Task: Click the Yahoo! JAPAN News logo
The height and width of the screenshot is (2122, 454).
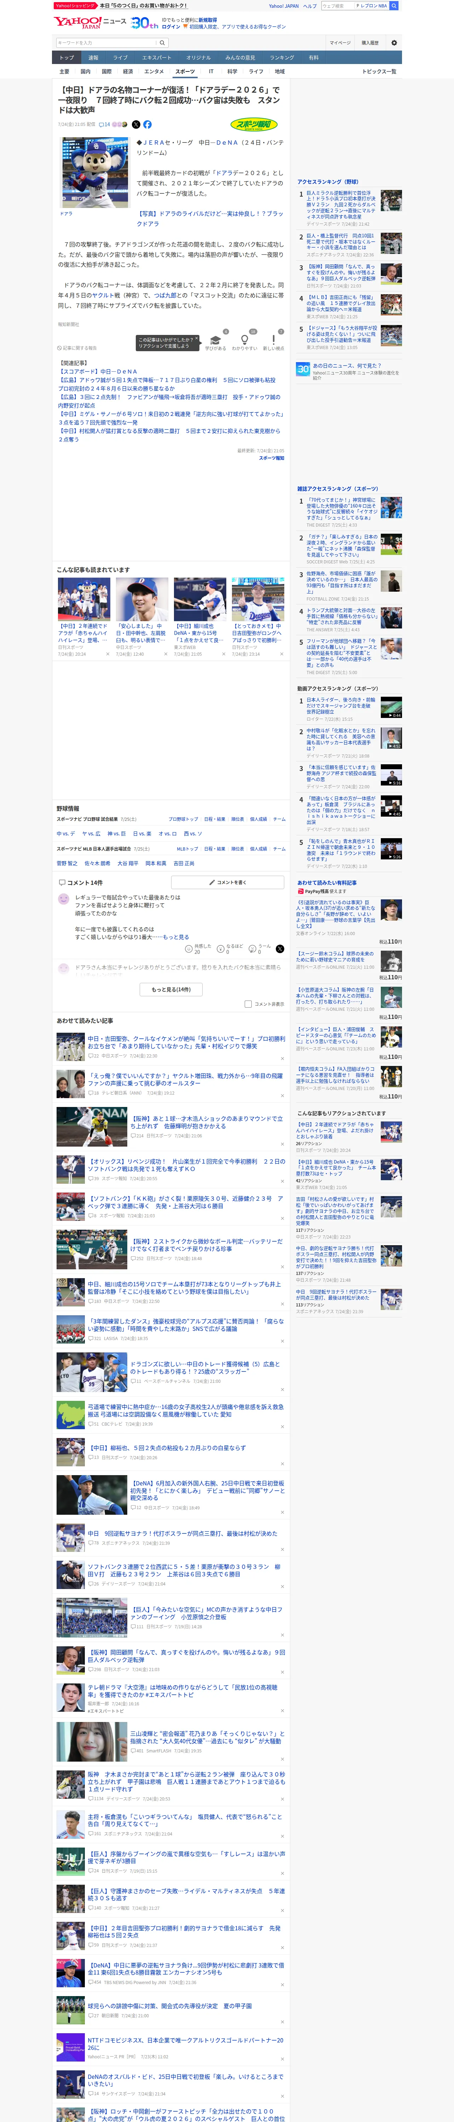Action: coord(90,22)
